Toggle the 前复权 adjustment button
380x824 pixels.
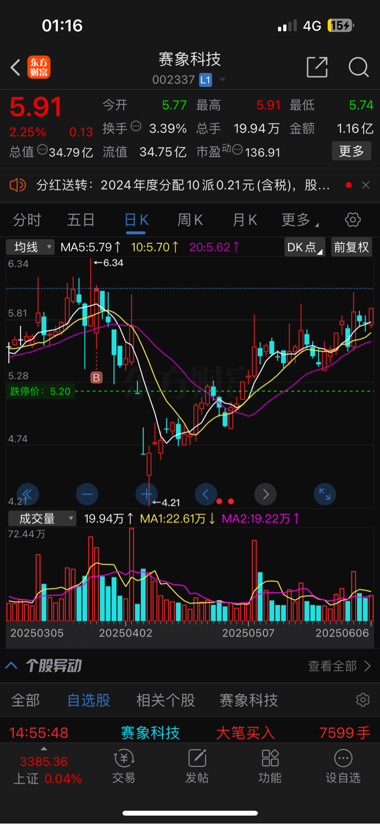tap(351, 247)
